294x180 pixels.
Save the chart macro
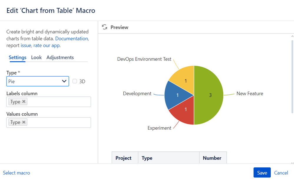click(x=262, y=173)
